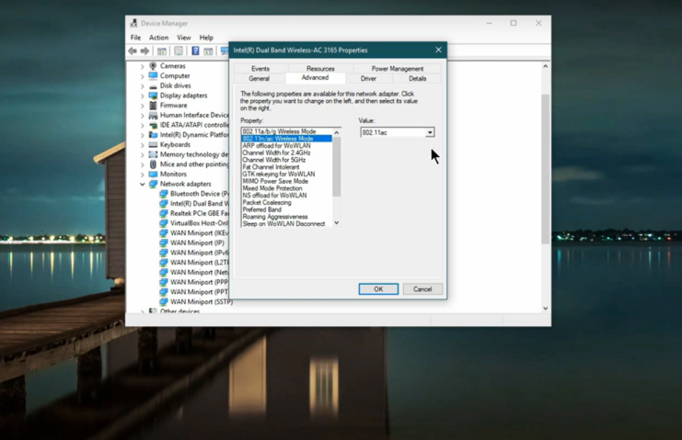Toggle the show/hide console tree toolbar icon
The width and height of the screenshot is (682, 440).
162,51
